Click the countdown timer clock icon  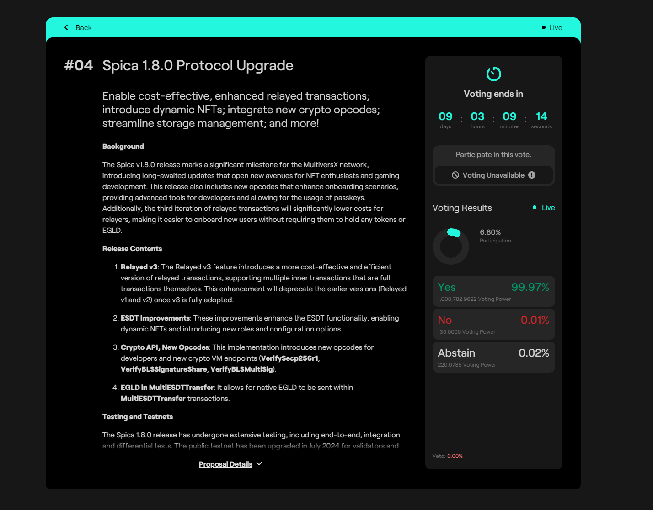click(x=494, y=74)
